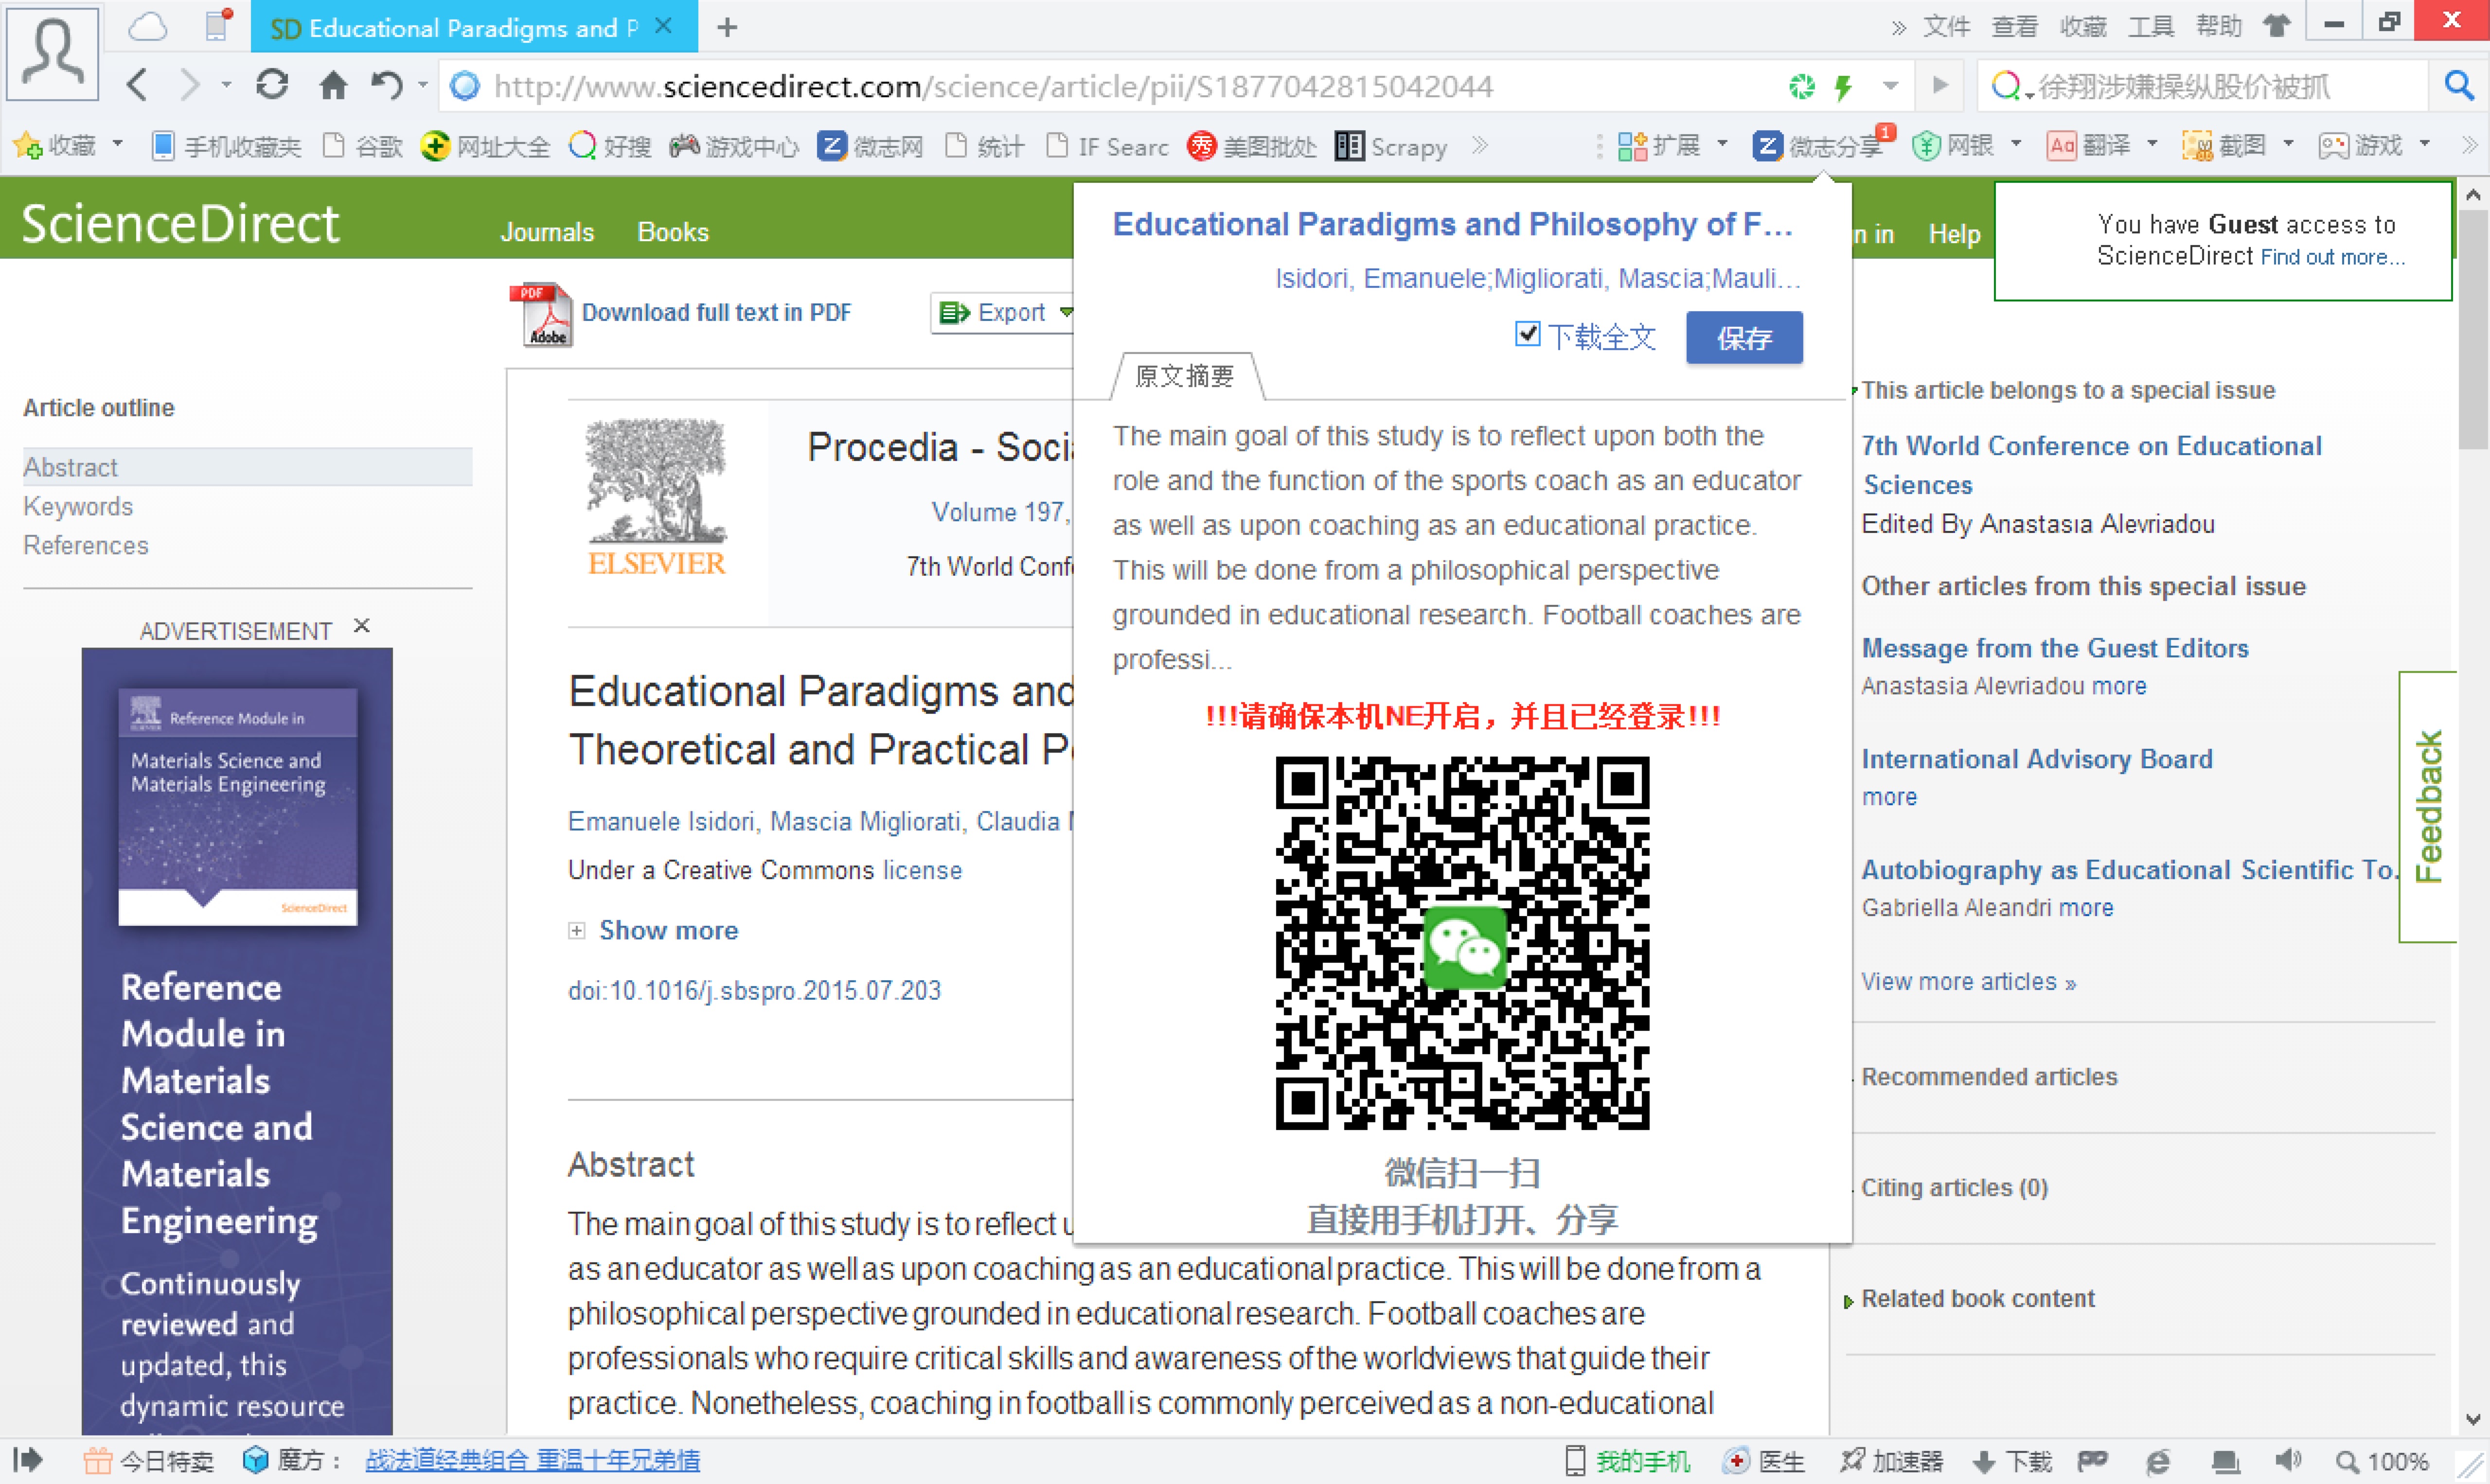Click the sidebar toggle icon at bottom left

(x=28, y=1460)
